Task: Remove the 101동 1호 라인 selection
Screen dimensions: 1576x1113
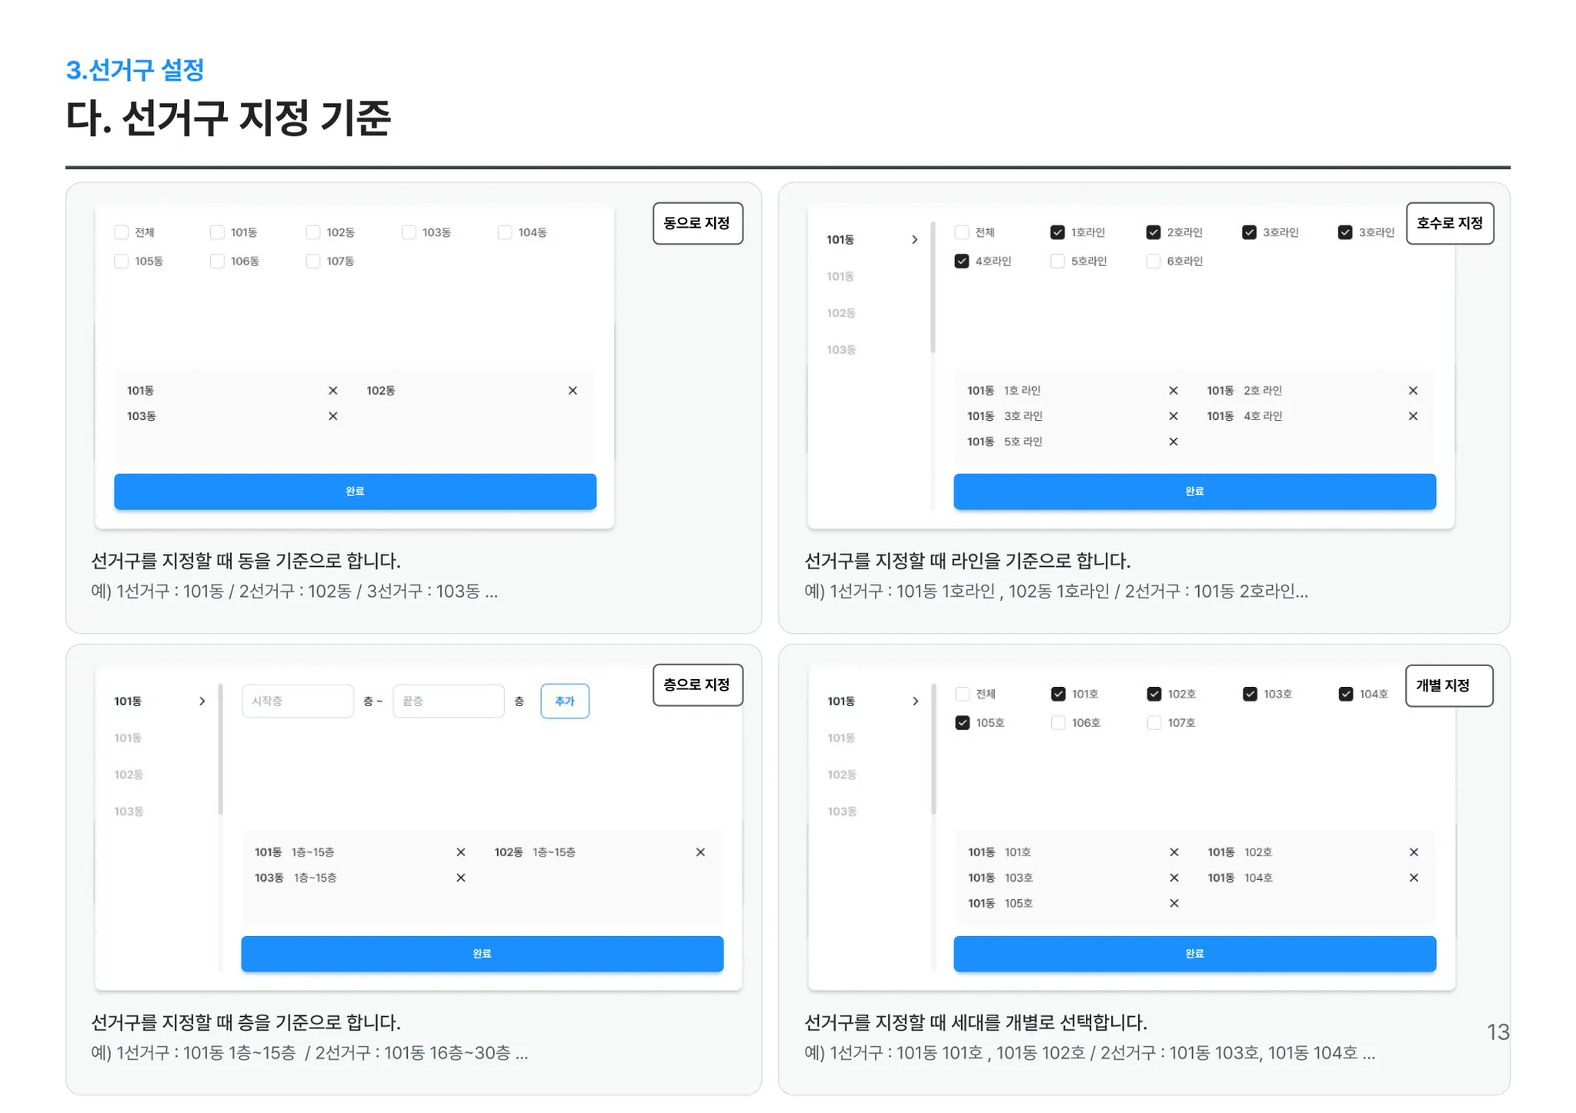Action: pyautogui.click(x=1174, y=391)
